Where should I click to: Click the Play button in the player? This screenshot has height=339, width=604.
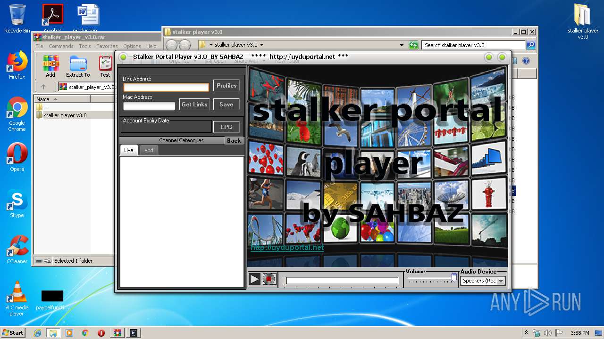[254, 279]
